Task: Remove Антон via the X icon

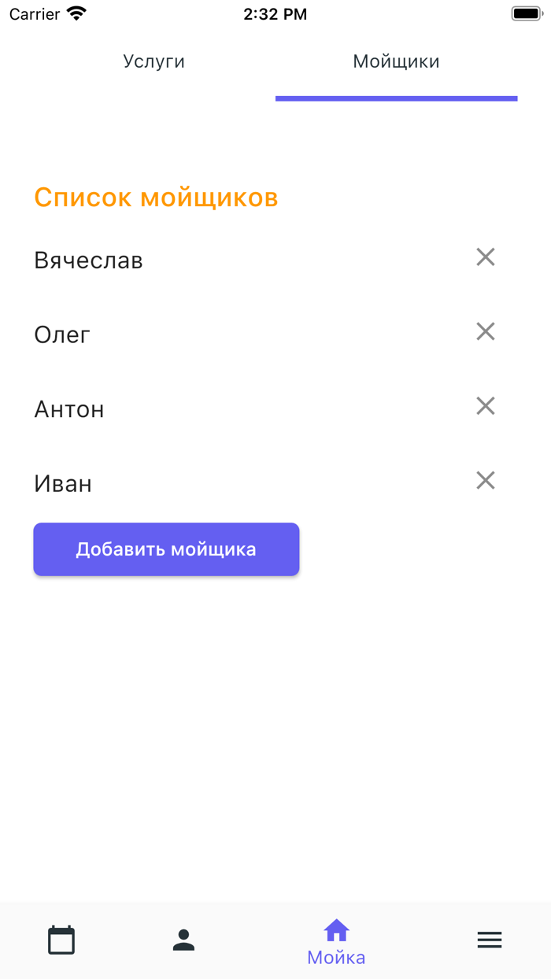Action: (x=485, y=406)
